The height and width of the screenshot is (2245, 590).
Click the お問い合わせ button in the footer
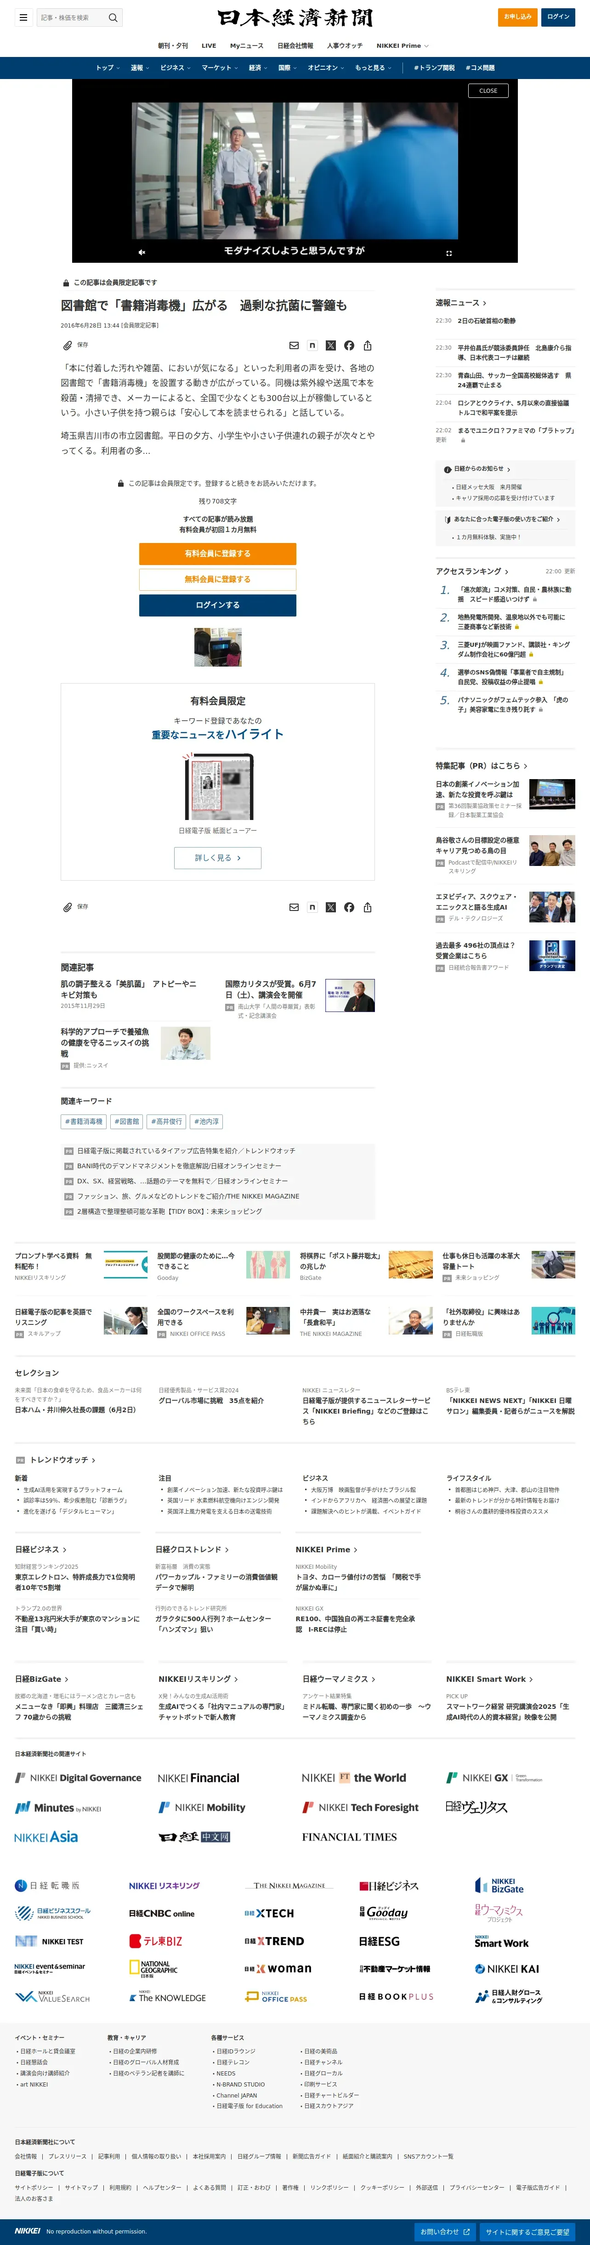(x=444, y=2232)
